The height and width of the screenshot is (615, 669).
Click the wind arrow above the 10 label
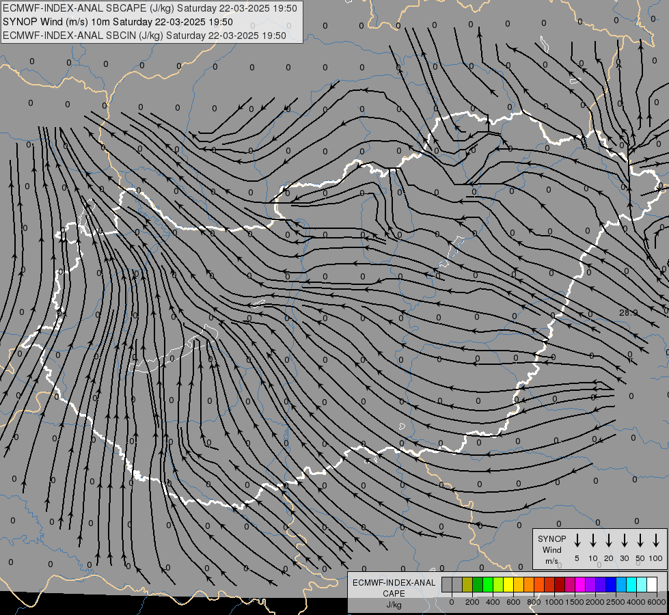pos(592,541)
